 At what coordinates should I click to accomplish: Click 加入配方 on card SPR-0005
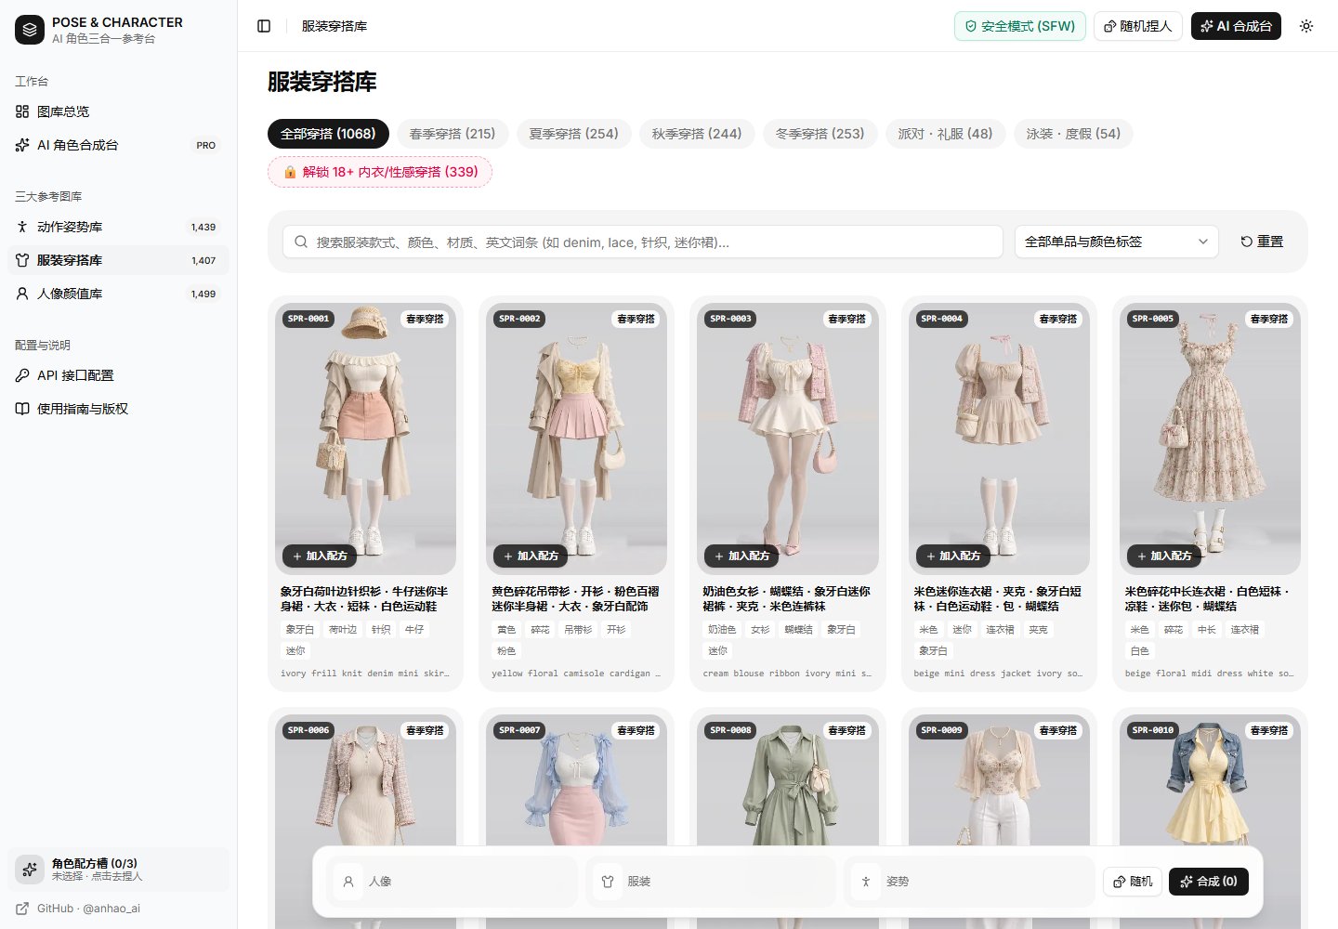(1163, 556)
